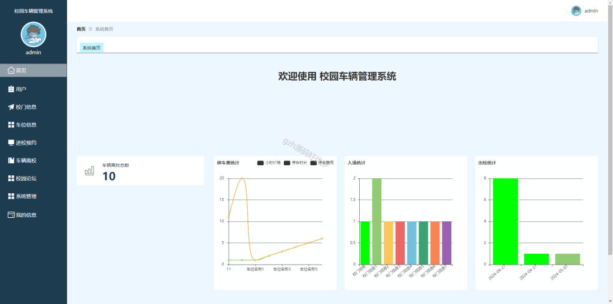Select the grid icon beside 校园论坛

click(11, 178)
